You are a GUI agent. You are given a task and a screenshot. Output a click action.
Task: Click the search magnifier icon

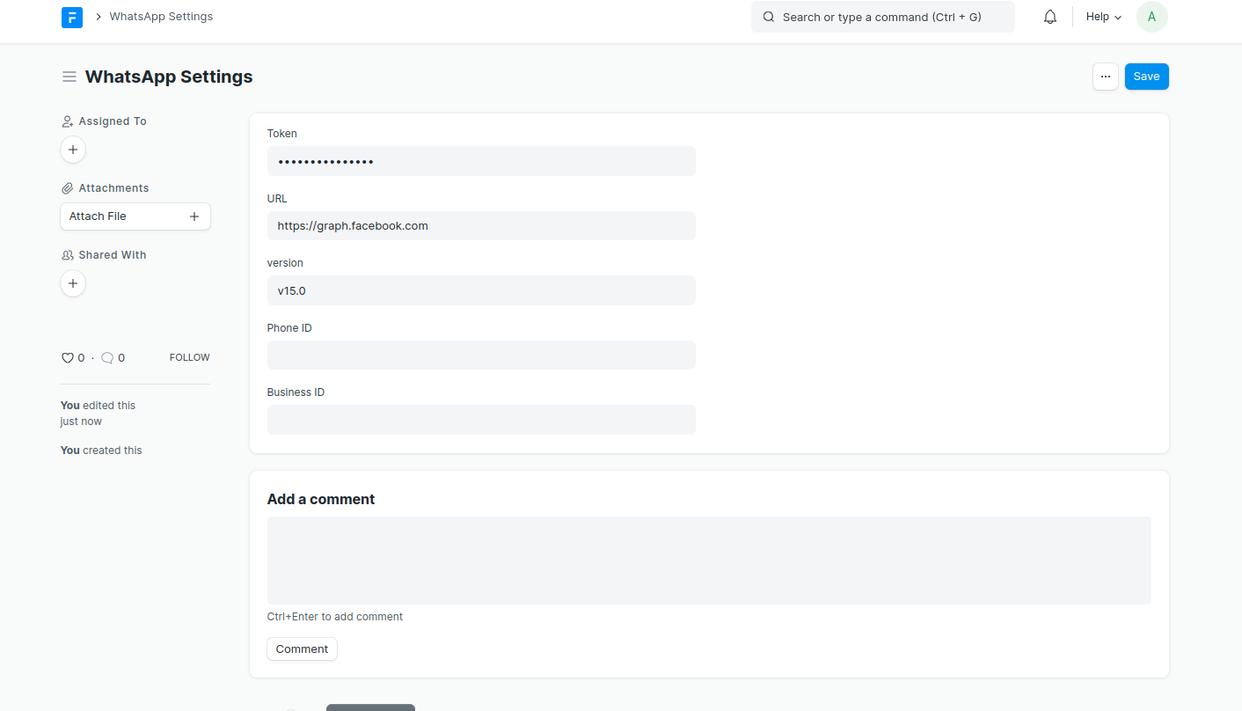769,17
